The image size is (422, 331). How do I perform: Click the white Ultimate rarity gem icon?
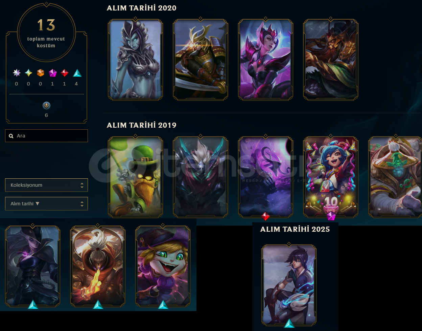(x=17, y=73)
